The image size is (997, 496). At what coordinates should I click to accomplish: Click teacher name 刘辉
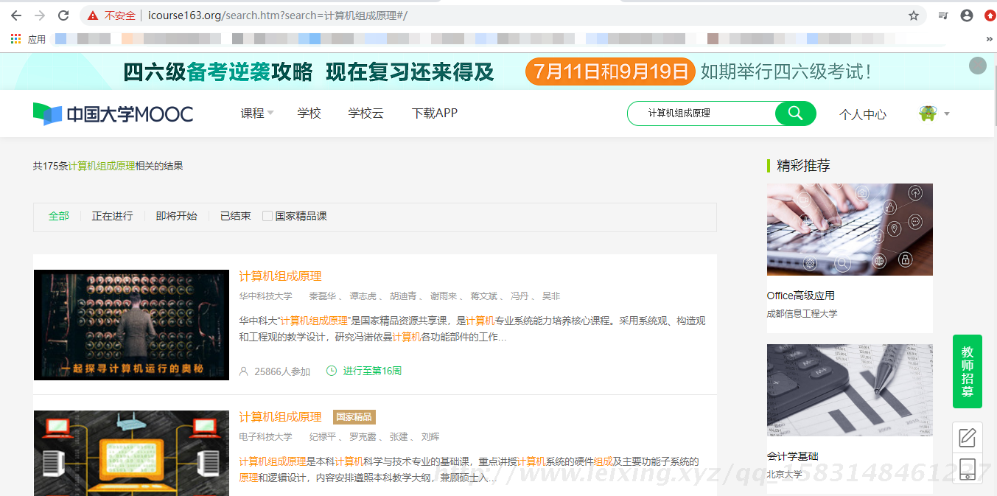click(x=430, y=436)
